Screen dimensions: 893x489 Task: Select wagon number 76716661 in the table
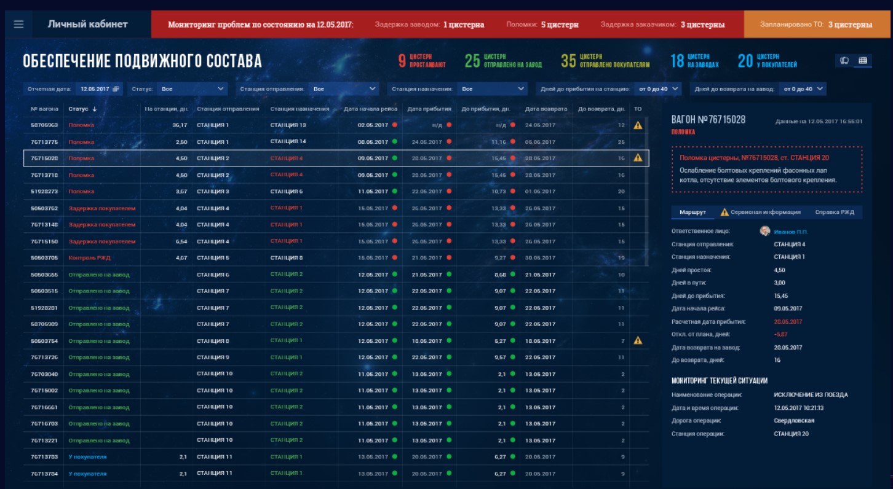coord(44,407)
